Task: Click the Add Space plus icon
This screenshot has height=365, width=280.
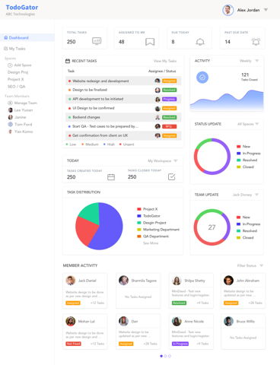Action: 10,65
